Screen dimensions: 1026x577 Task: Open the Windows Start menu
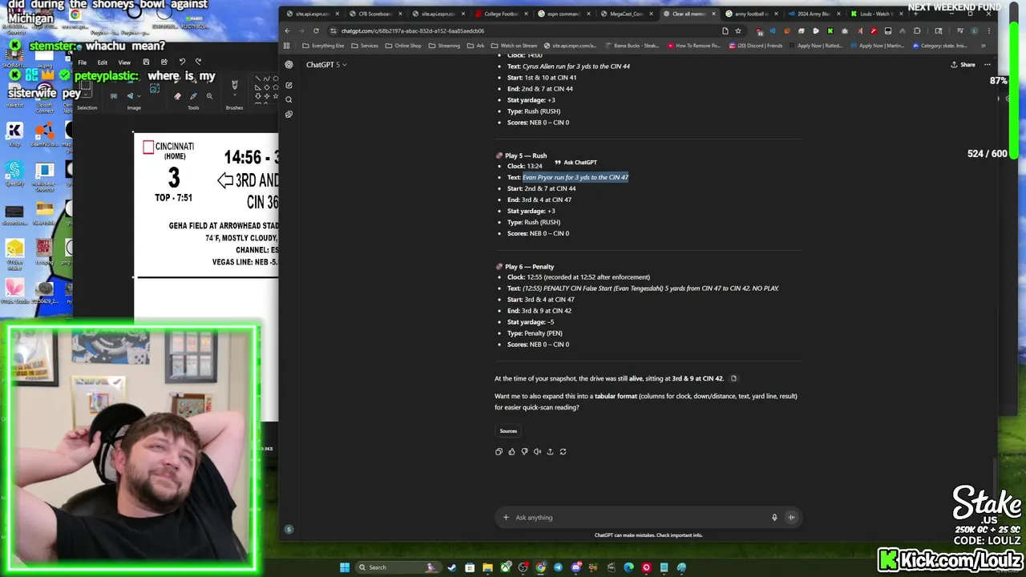pos(345,567)
